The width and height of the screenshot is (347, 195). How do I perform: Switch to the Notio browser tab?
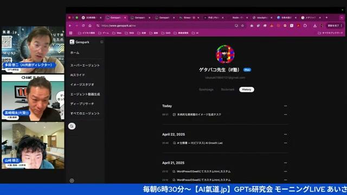[x=237, y=17]
